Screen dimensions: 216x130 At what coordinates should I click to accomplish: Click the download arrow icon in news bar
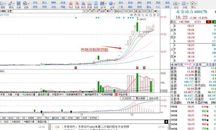click(166, 121)
